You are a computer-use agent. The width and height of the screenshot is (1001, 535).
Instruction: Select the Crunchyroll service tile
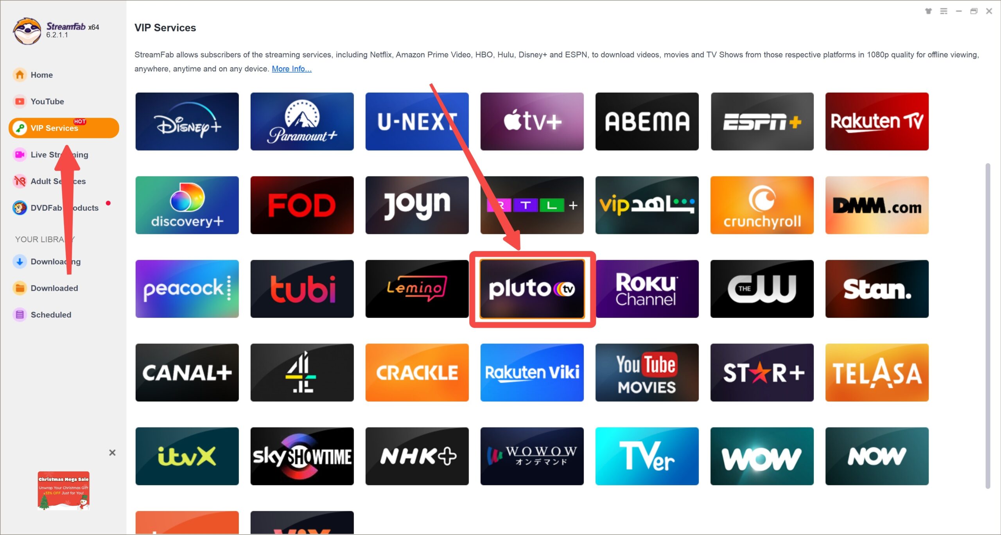coord(762,205)
